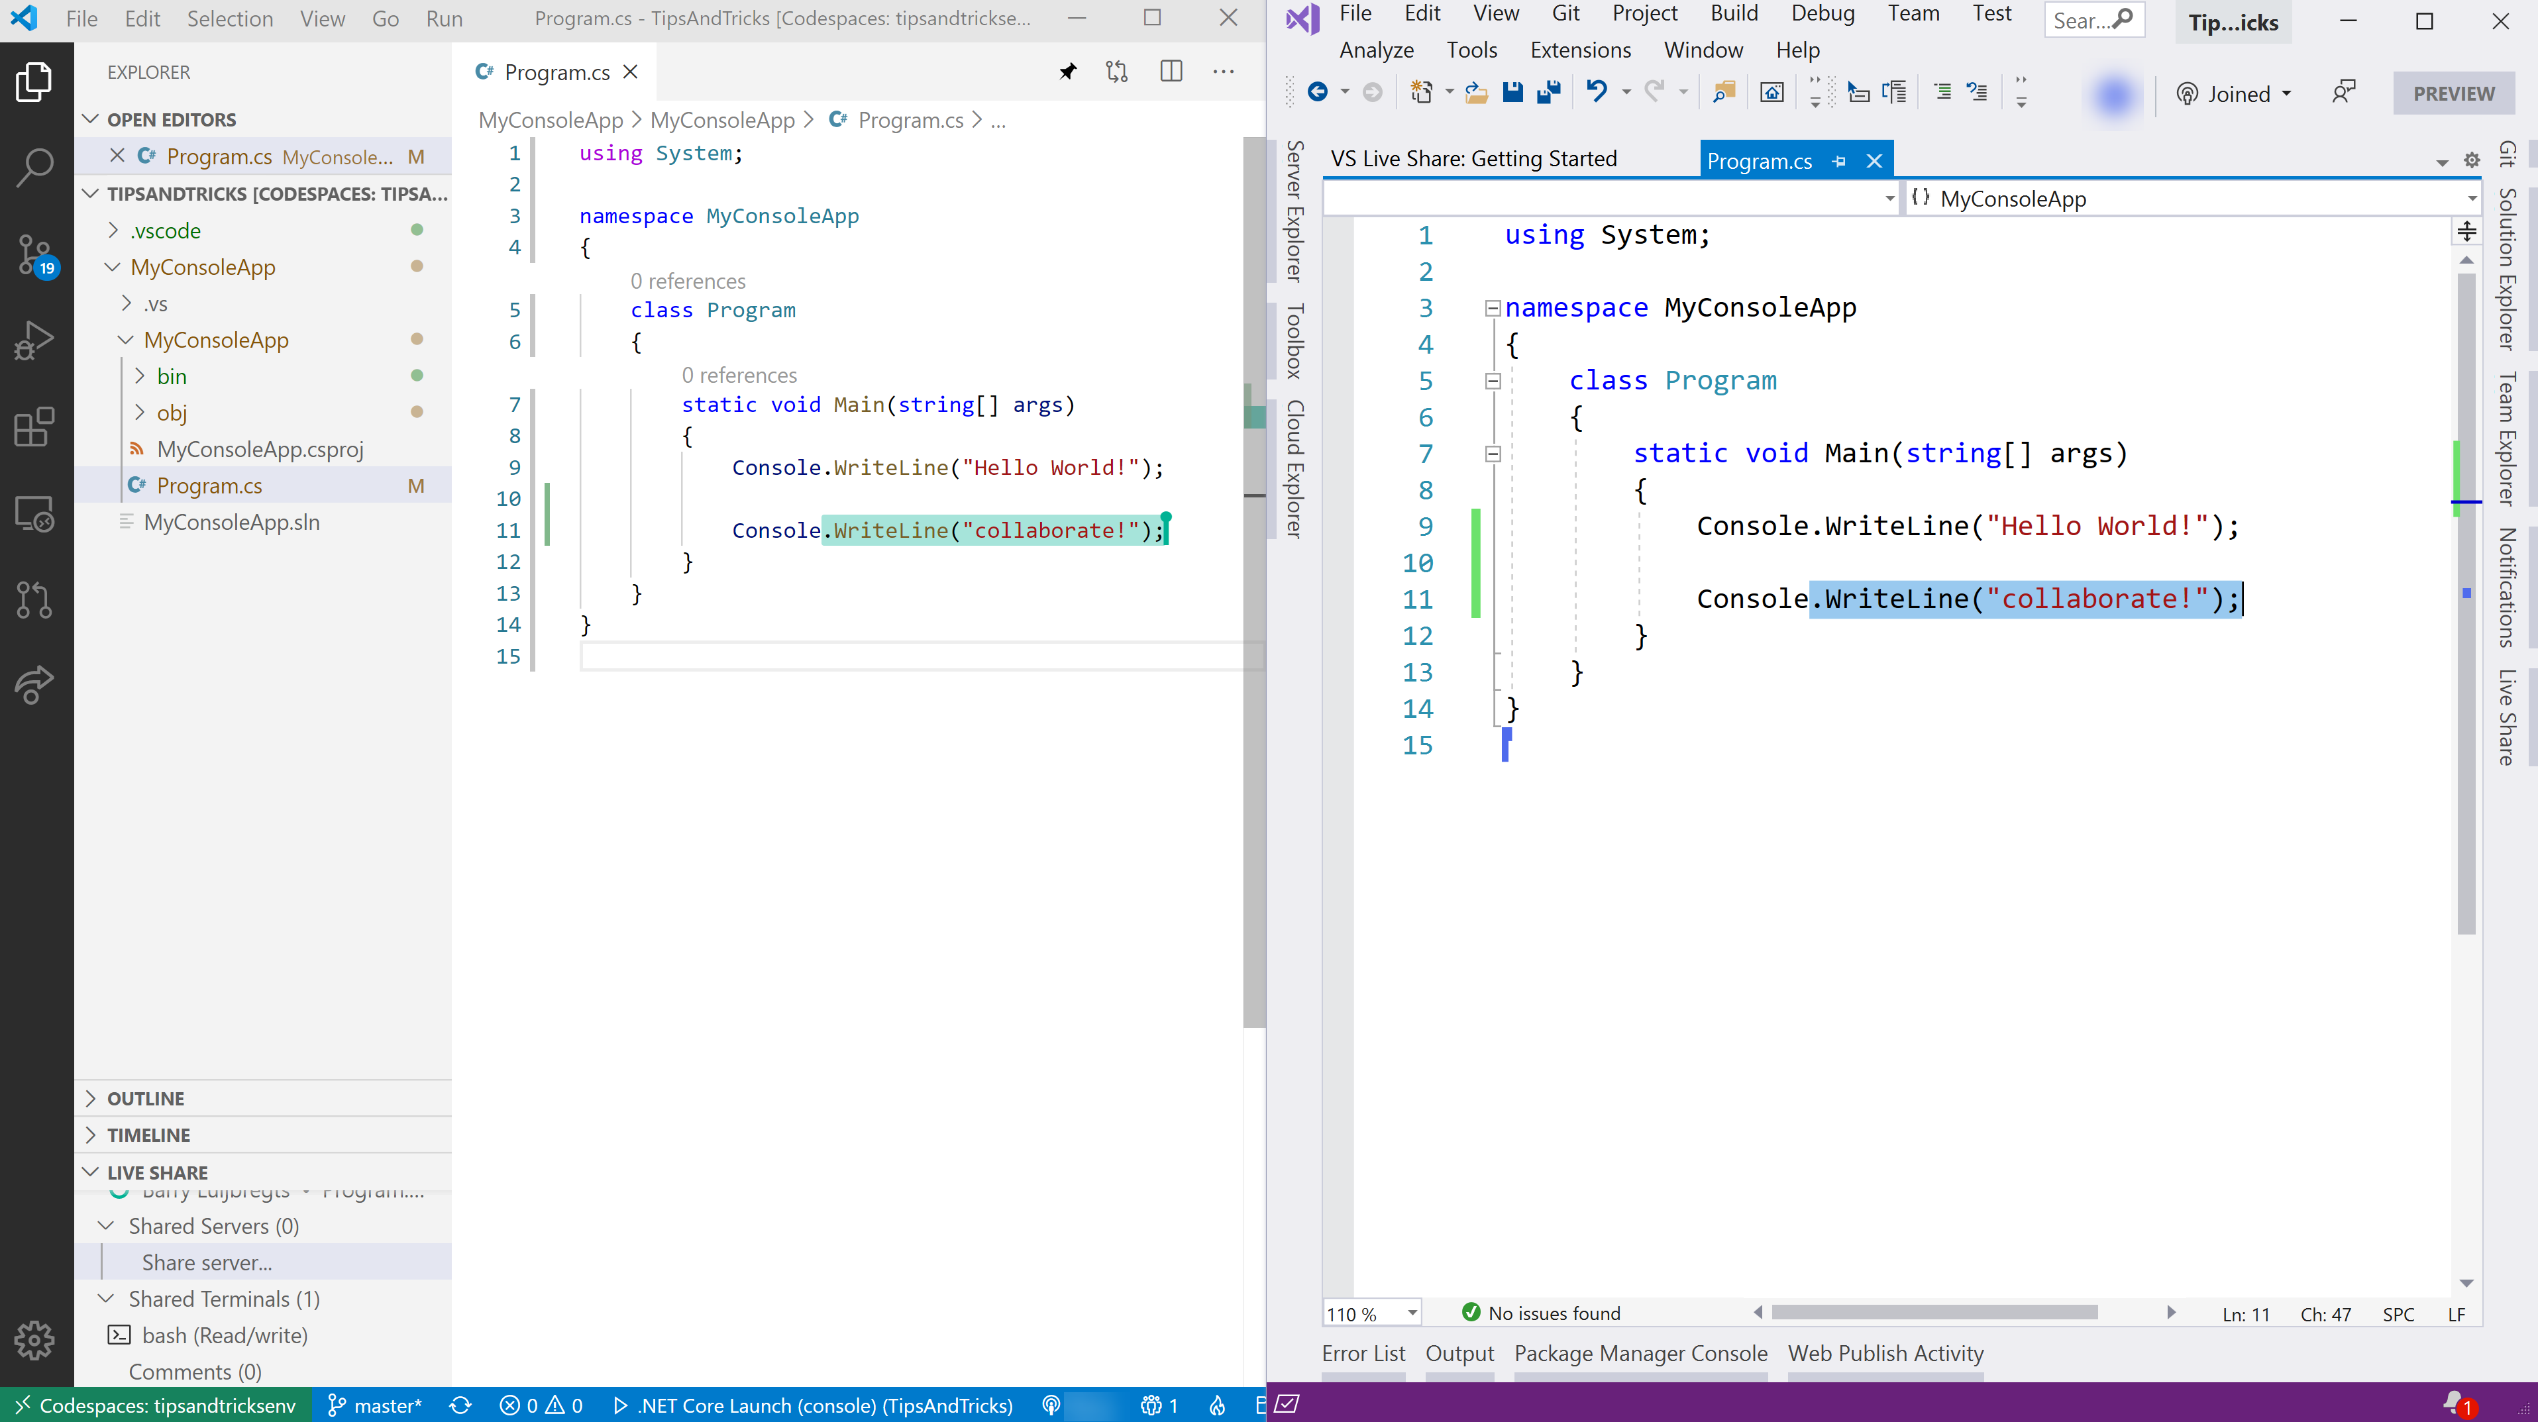Viewport: 2538px width, 1422px height.
Task: Expand the .vscode folder
Action: (113, 230)
